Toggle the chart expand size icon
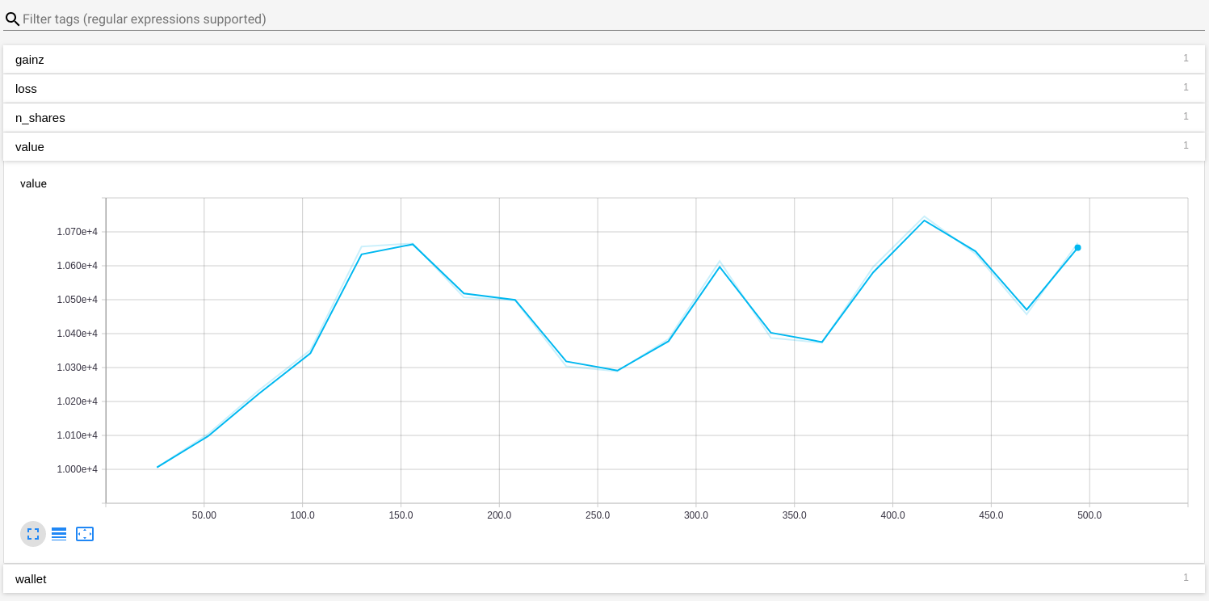This screenshot has width=1209, height=601. tap(33, 534)
